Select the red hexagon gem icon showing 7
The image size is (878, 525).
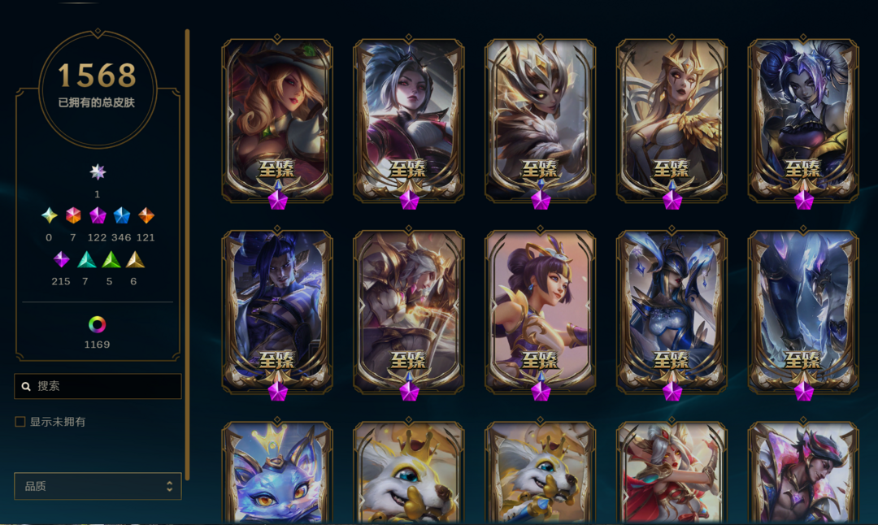(73, 215)
